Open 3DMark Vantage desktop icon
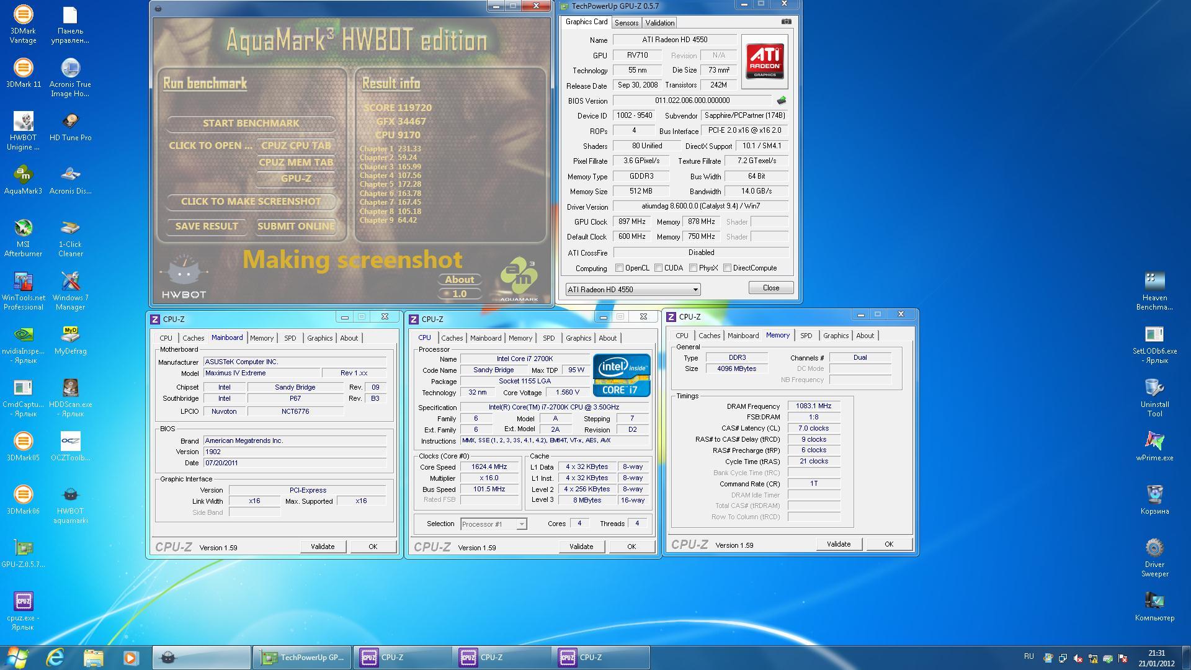 [23, 25]
